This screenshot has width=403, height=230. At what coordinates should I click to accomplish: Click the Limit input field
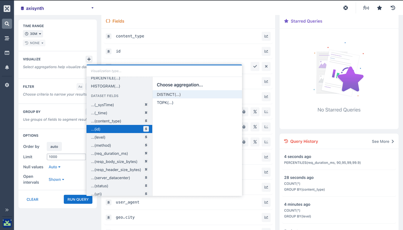[x=66, y=157]
